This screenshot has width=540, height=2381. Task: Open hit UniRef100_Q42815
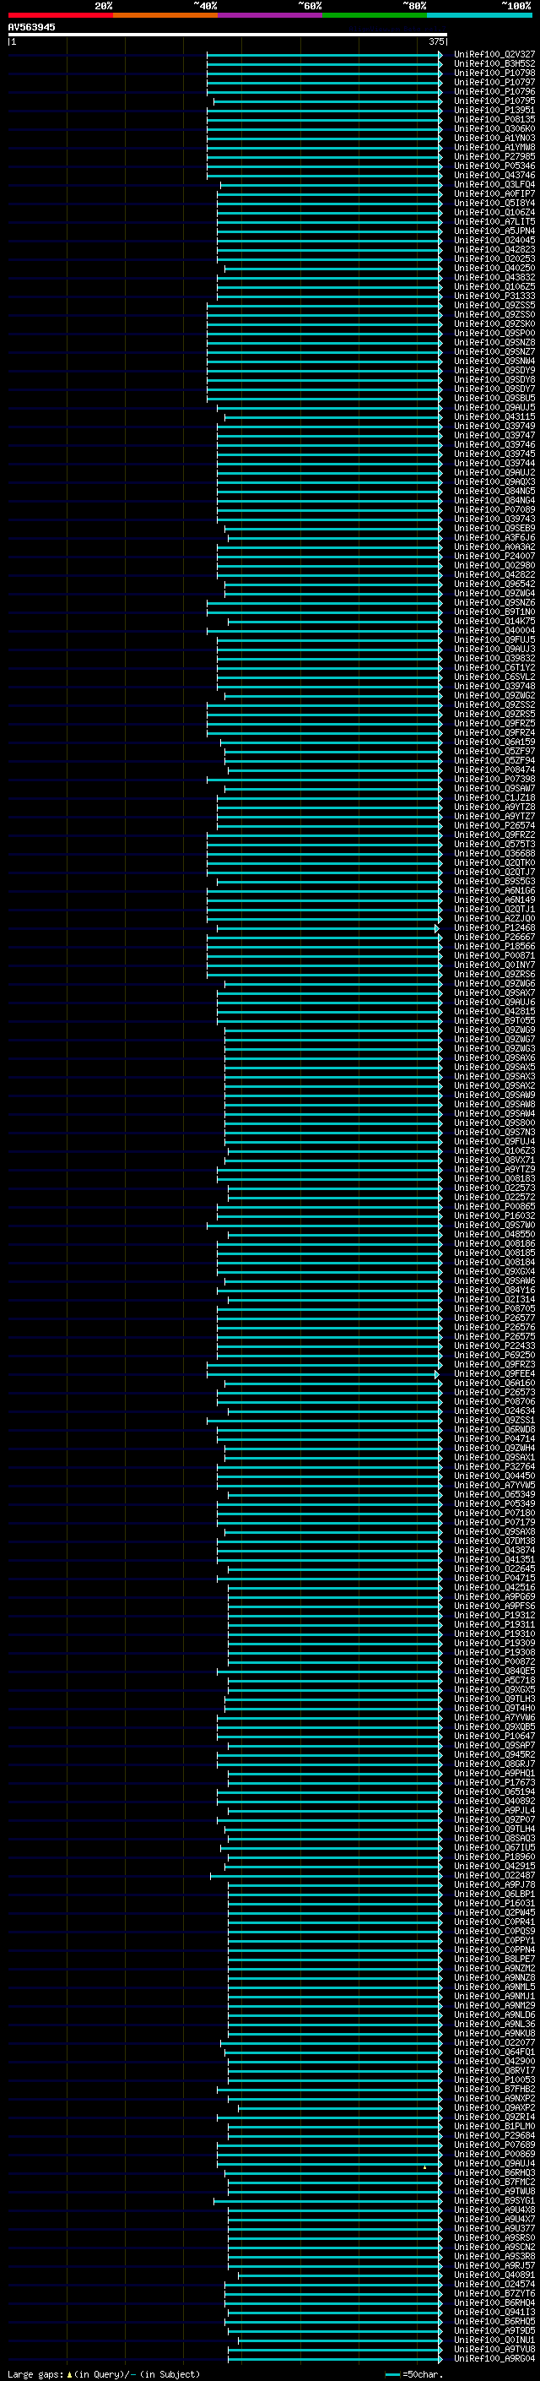click(x=494, y=1011)
